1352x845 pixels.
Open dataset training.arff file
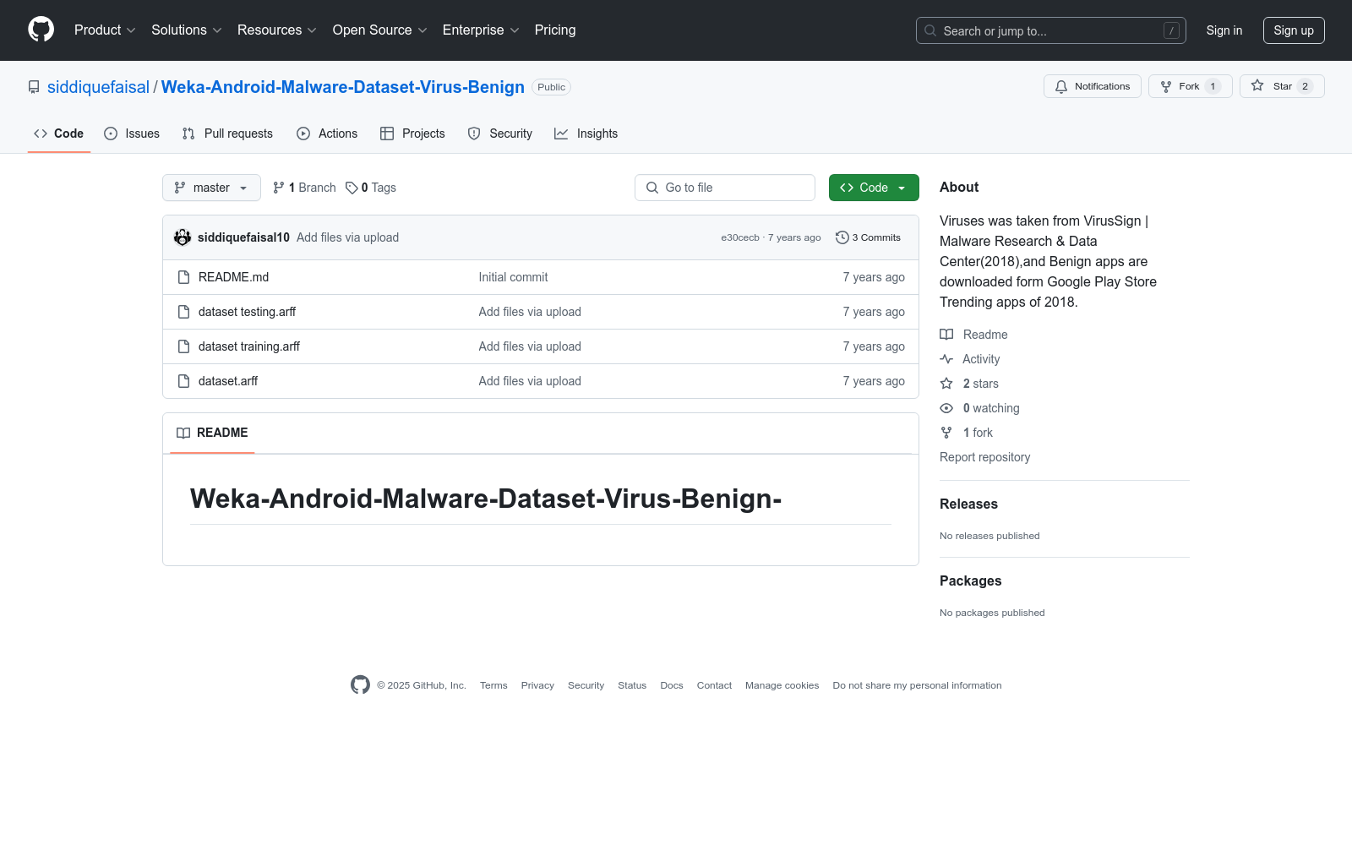point(249,346)
